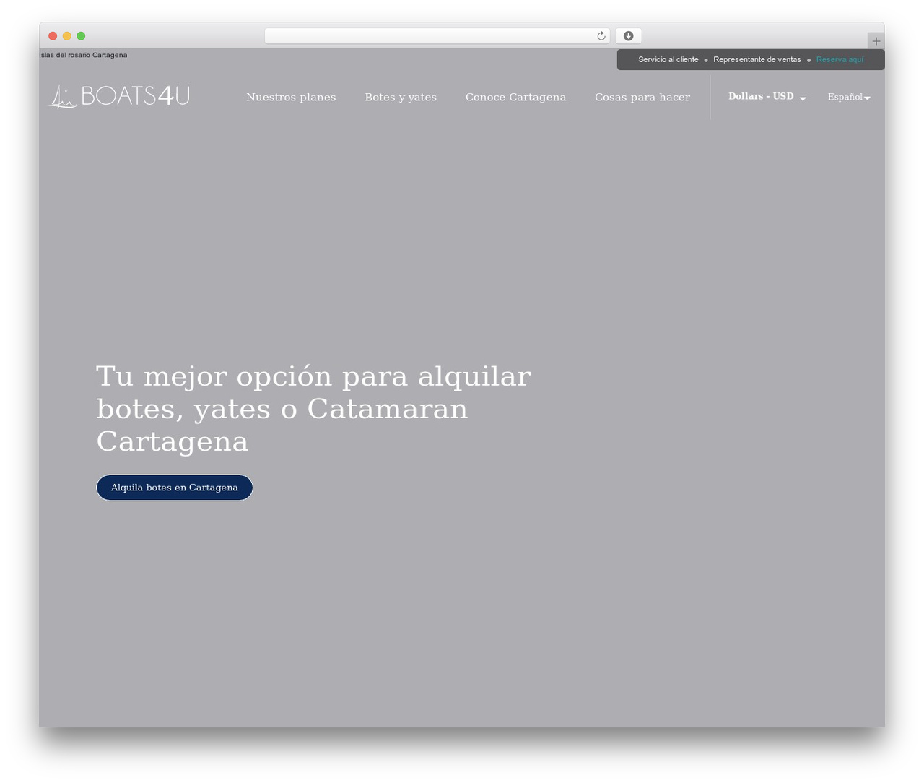Minimize the browser with the yellow button
Image resolution: width=924 pixels, height=783 pixels.
pos(67,36)
